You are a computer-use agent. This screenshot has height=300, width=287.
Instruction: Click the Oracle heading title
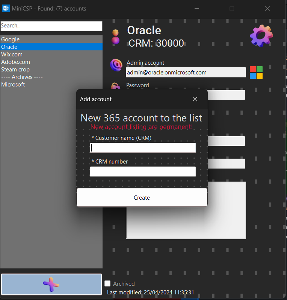tap(144, 30)
